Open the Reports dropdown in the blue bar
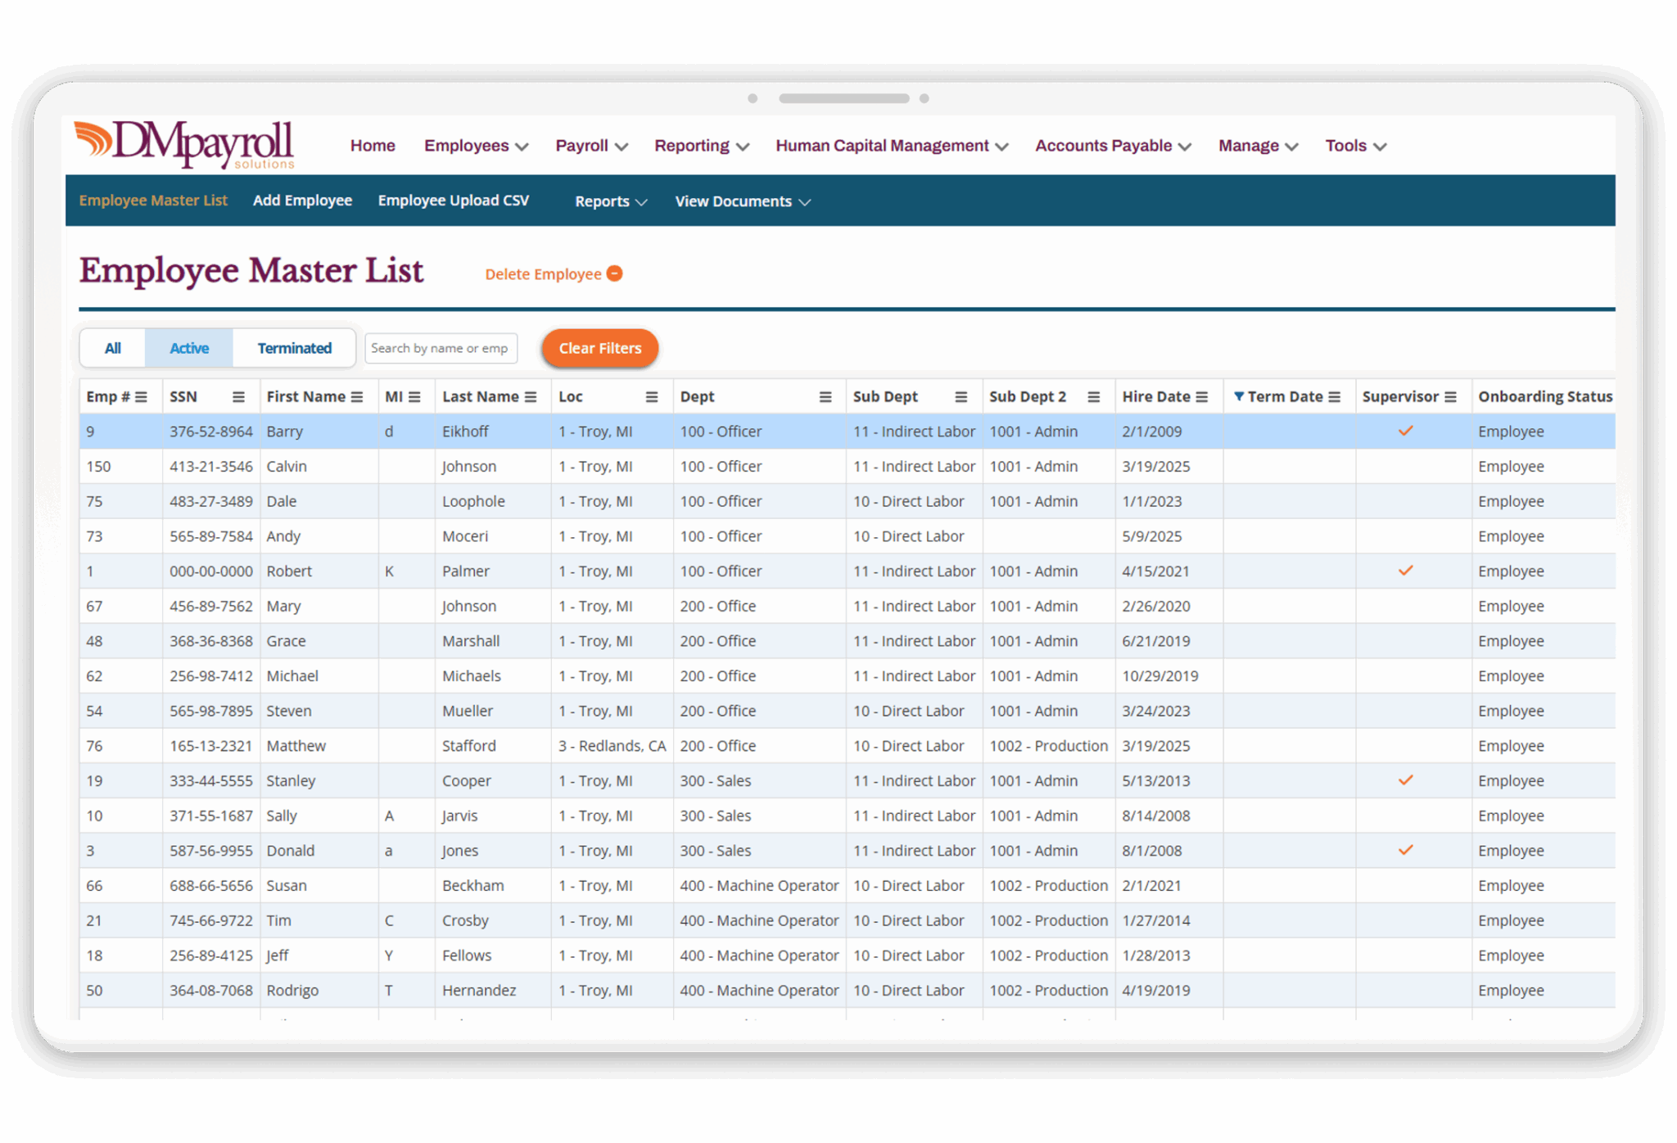Viewport: 1677px width, 1143px height. [609, 201]
